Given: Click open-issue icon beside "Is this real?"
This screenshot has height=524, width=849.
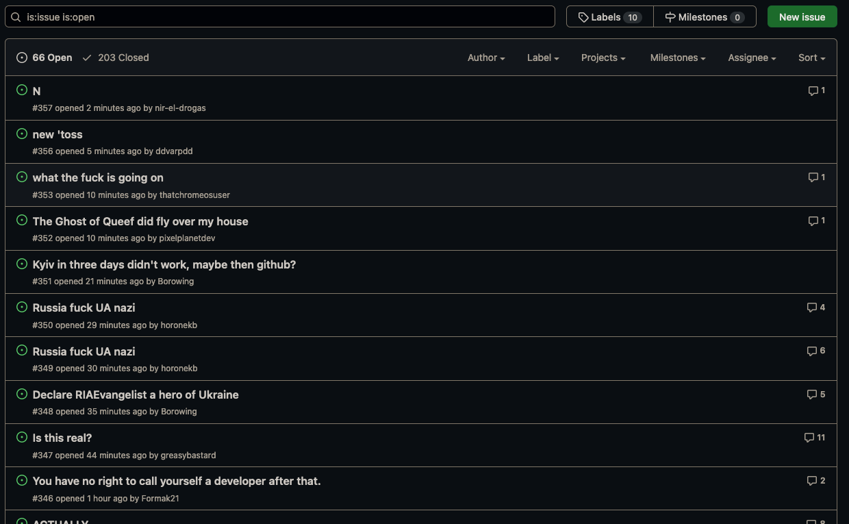Looking at the screenshot, I should pyautogui.click(x=22, y=437).
